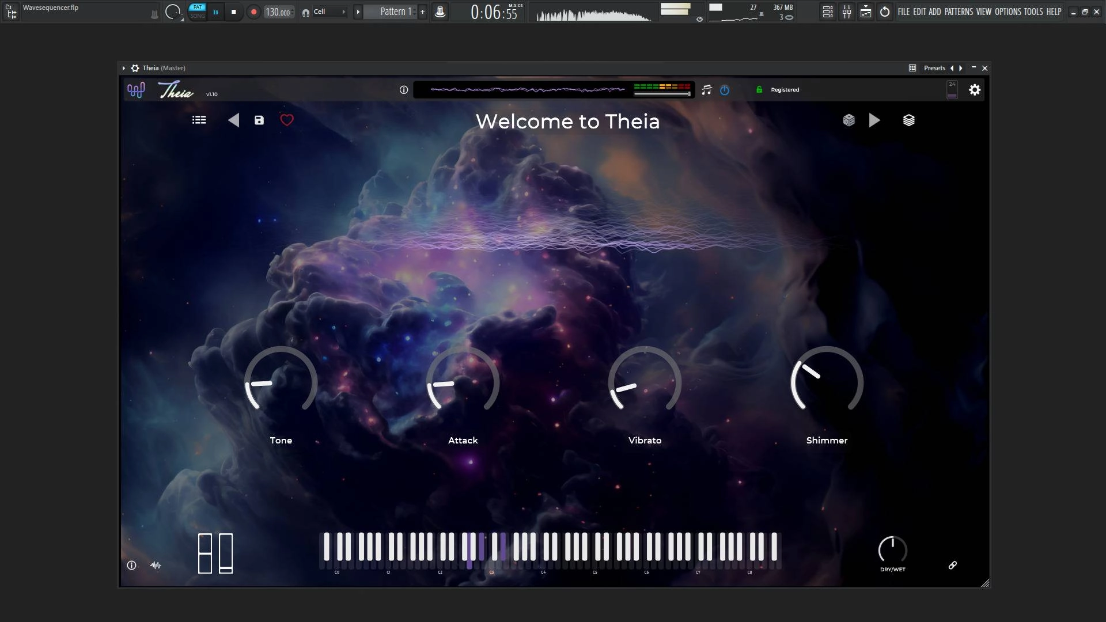Click the circular undo history icon
Viewport: 1106px width, 622px height.
pyautogui.click(x=885, y=12)
